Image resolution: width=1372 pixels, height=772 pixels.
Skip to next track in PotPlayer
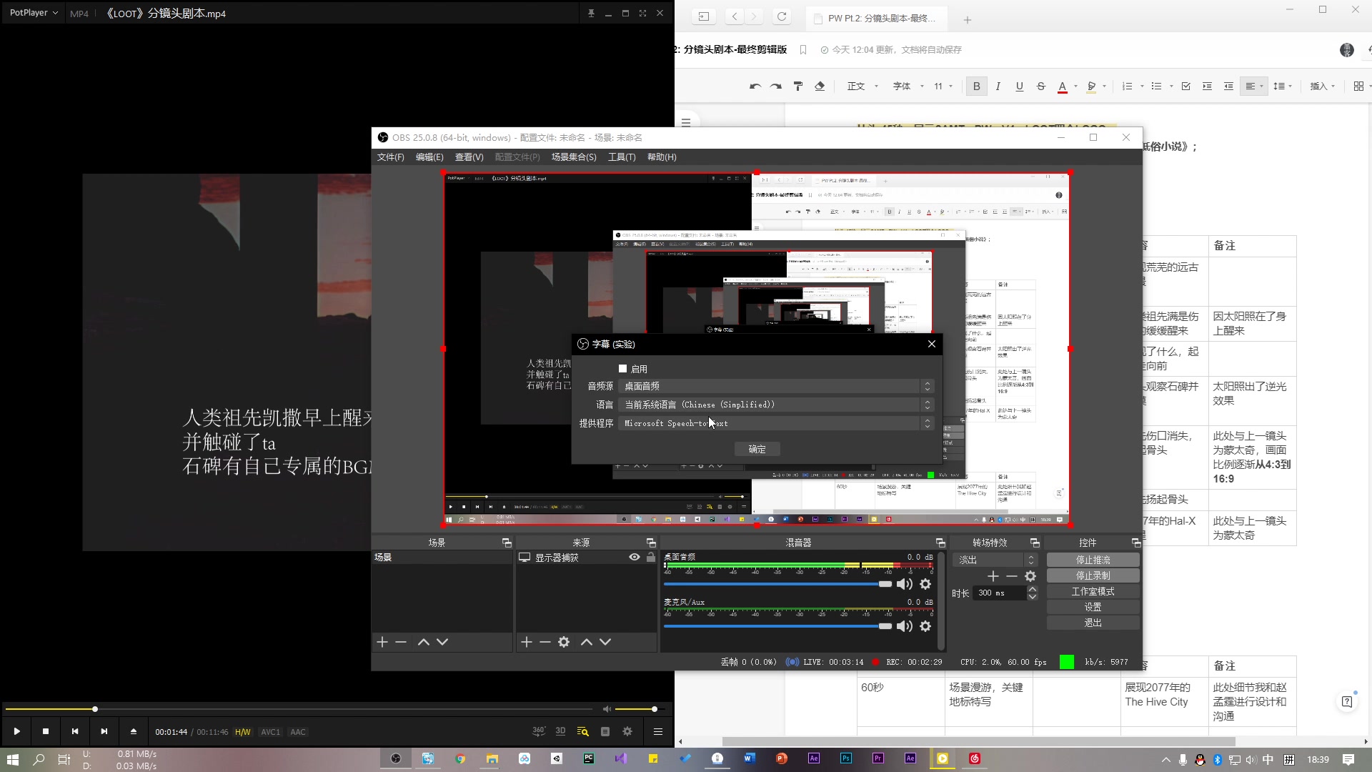(x=104, y=731)
